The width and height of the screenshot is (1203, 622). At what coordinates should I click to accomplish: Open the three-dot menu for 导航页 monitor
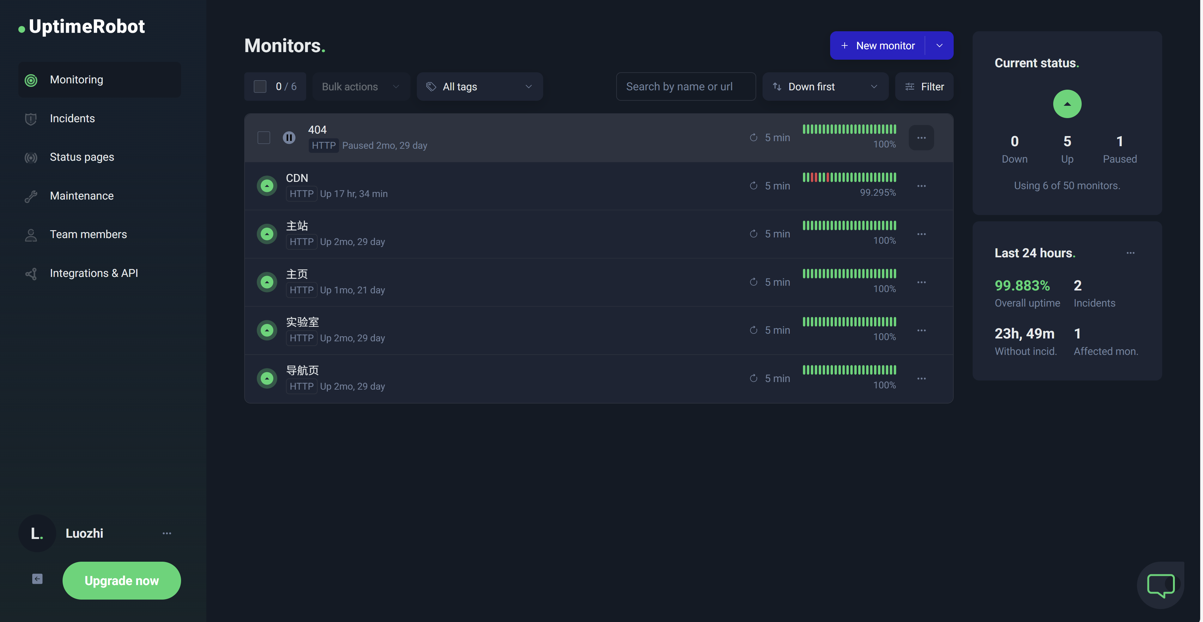click(x=921, y=379)
